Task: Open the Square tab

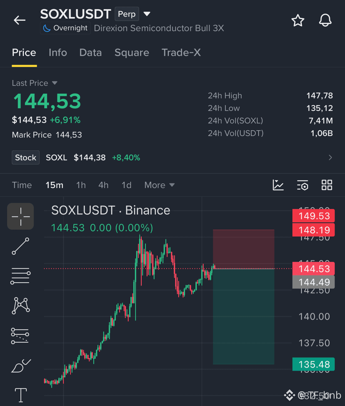Action: point(132,53)
